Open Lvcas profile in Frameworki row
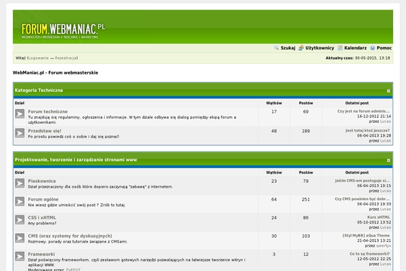 click(386, 264)
